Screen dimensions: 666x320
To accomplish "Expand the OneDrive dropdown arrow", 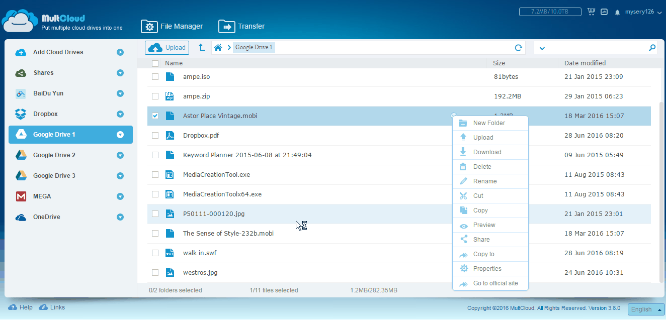I will (x=120, y=217).
